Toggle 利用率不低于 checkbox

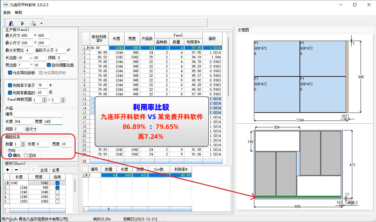pyautogui.click(x=10, y=85)
